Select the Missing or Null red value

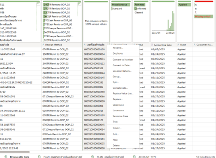(x=204, y=17)
